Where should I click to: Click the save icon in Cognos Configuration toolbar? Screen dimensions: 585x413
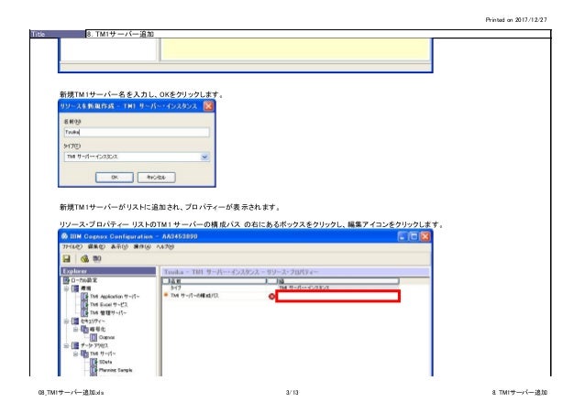[x=67, y=258]
